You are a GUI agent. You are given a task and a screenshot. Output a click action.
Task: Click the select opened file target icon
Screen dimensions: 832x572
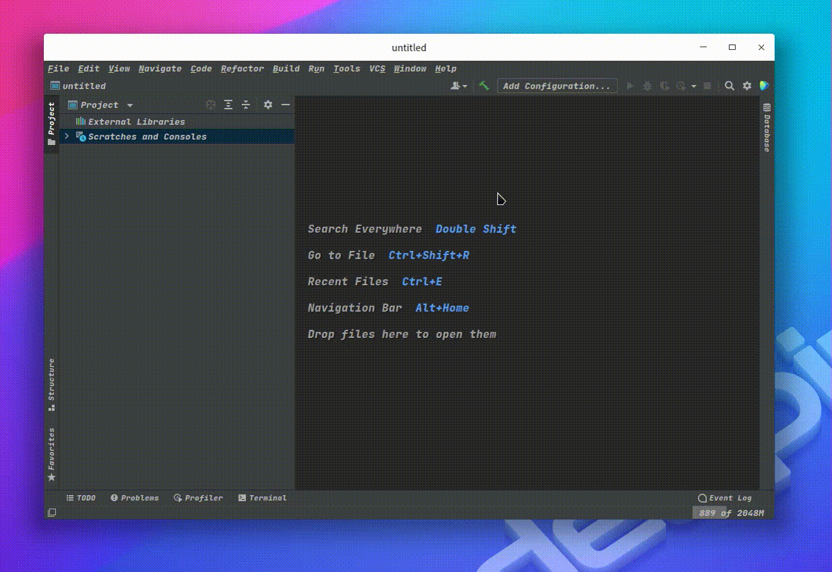(x=211, y=105)
